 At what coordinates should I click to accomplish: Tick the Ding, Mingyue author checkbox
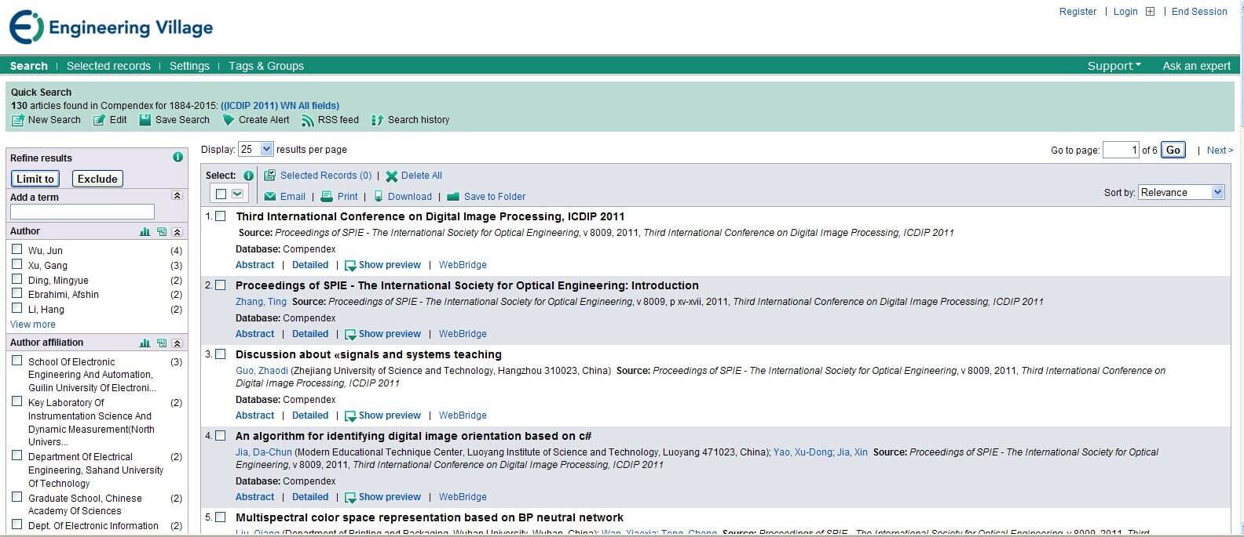pyautogui.click(x=16, y=279)
